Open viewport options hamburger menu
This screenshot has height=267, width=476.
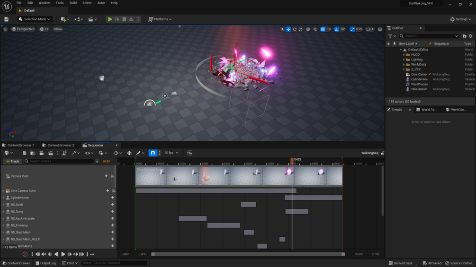pyautogui.click(x=5, y=29)
